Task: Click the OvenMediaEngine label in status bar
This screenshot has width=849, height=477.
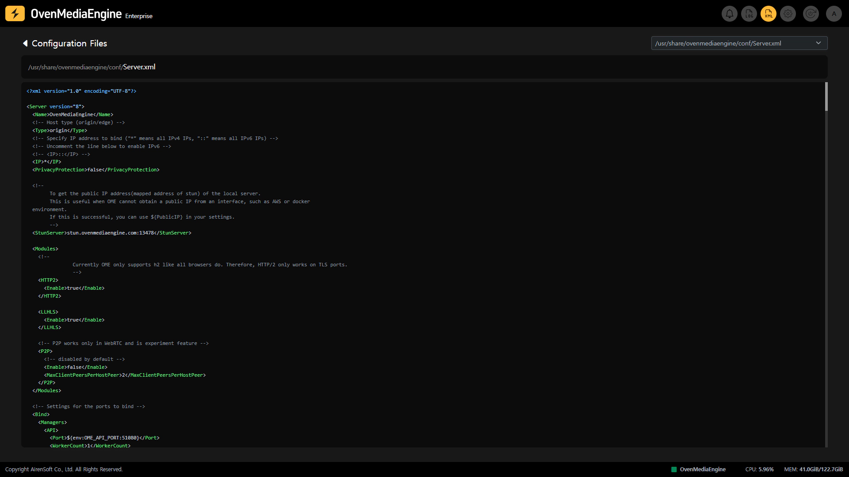Action: tap(703, 469)
